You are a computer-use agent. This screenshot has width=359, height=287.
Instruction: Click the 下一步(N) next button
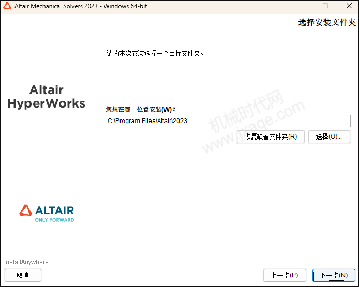coord(334,275)
